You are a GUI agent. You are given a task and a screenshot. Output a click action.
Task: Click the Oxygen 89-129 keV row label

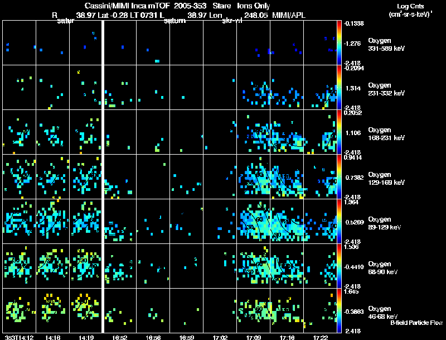[x=385, y=223]
